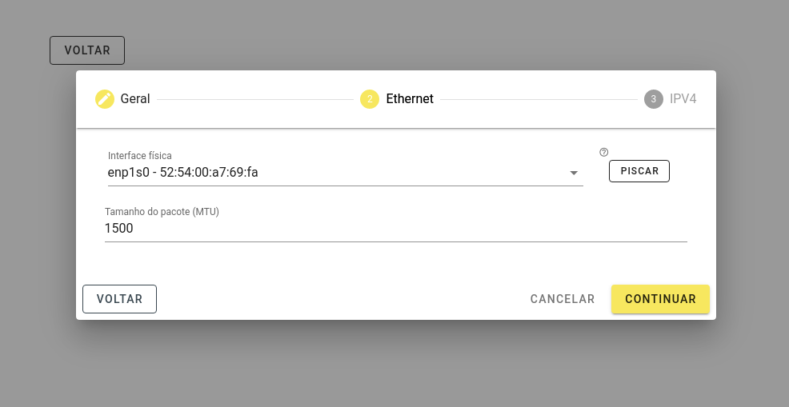This screenshot has width=789, height=407.
Task: Go to the Geral step label
Action: click(x=135, y=99)
